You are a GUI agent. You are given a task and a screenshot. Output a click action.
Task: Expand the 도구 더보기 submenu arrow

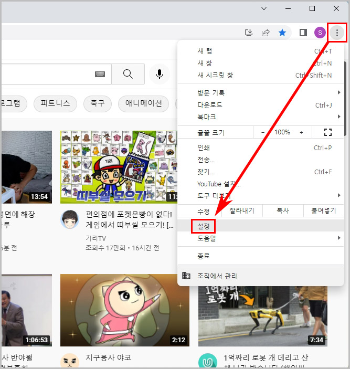339,195
